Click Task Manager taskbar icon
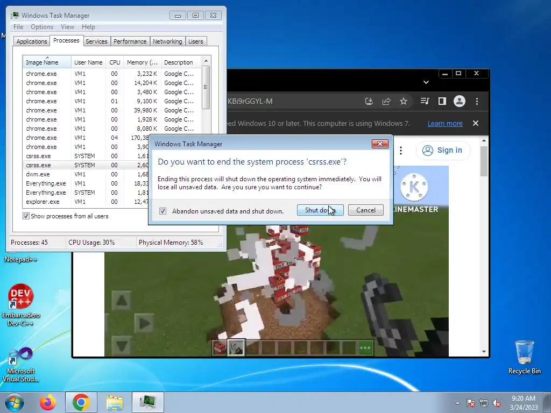The width and height of the screenshot is (551, 413). click(147, 402)
